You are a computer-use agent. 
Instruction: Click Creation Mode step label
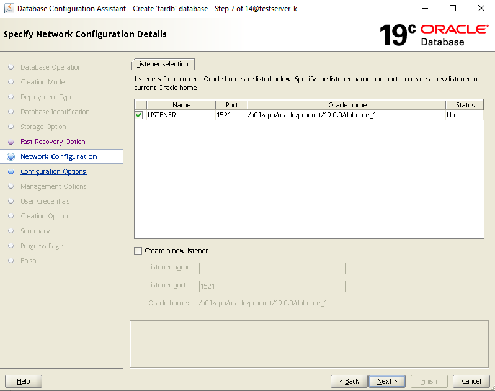[x=43, y=82]
